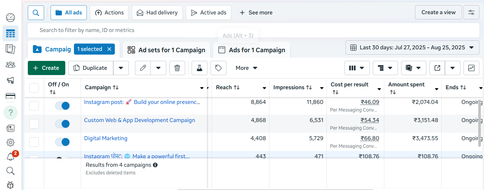Open the charts view icon
Image resolution: width=484 pixels, height=190 pixels.
(471, 68)
